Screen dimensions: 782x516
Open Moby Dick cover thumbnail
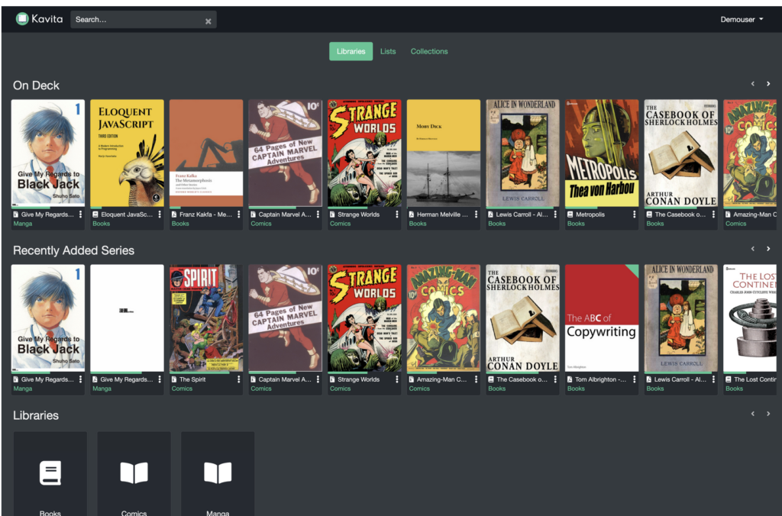tap(444, 153)
